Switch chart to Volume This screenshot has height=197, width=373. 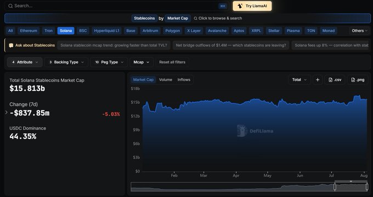click(x=166, y=80)
